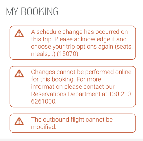The width and height of the screenshot is (143, 141).
Task: Click the word 'modified.' in last alert
Action: coord(44,127)
